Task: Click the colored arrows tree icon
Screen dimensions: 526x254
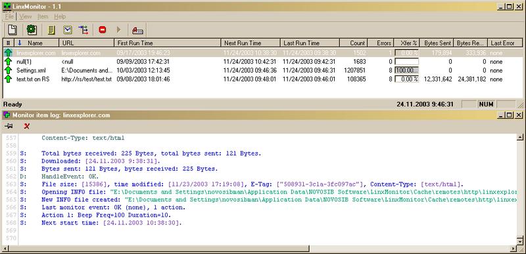Action: (x=84, y=30)
